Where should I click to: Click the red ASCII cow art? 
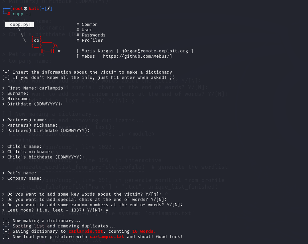pos(45,43)
